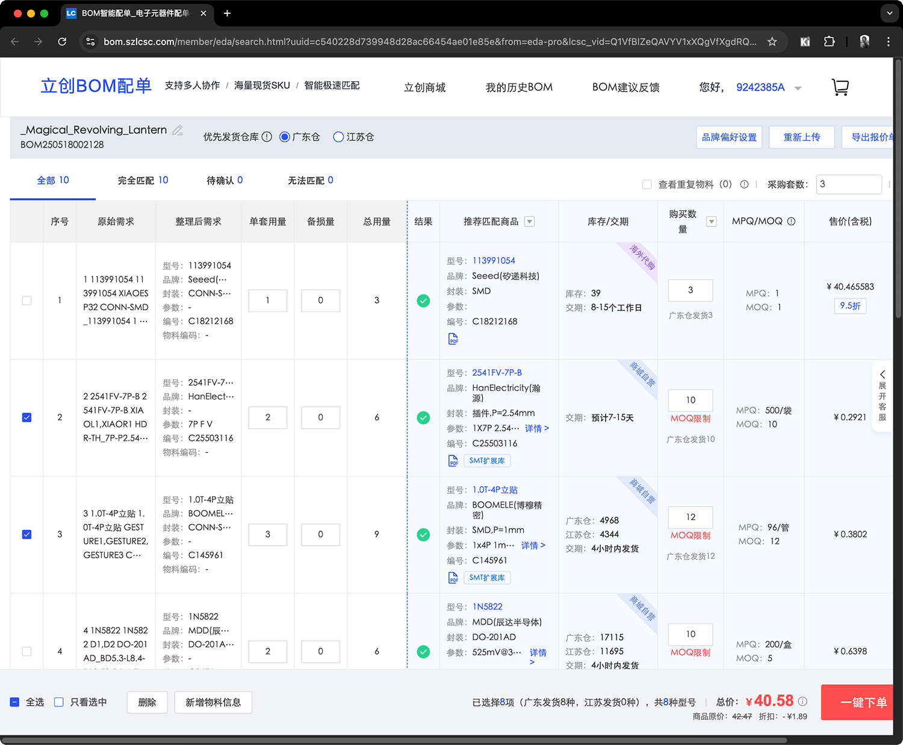Click the 一键下单 order button
The width and height of the screenshot is (903, 745).
tap(857, 702)
